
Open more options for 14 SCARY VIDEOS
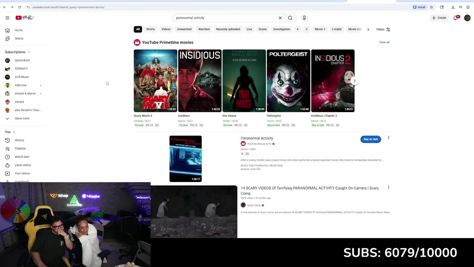[x=388, y=188]
